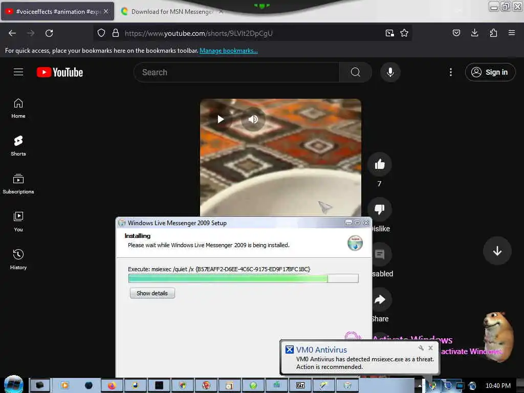This screenshot has height=393, width=524.
Task: Bookmark this page with the star icon
Action: [404, 33]
